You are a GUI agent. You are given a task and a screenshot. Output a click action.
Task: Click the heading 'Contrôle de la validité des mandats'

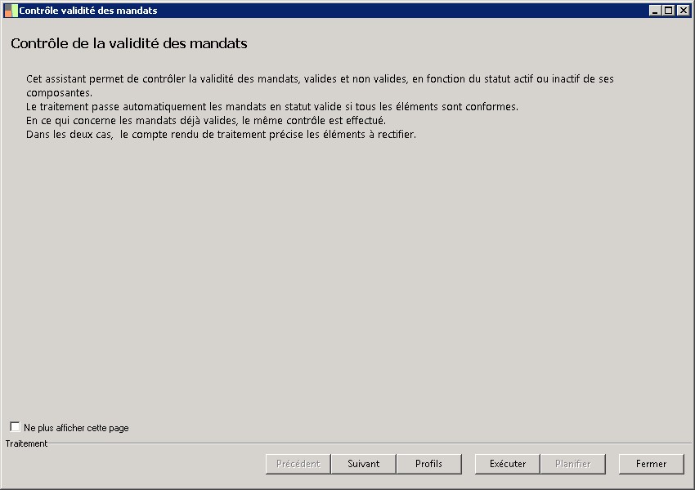[x=129, y=43]
